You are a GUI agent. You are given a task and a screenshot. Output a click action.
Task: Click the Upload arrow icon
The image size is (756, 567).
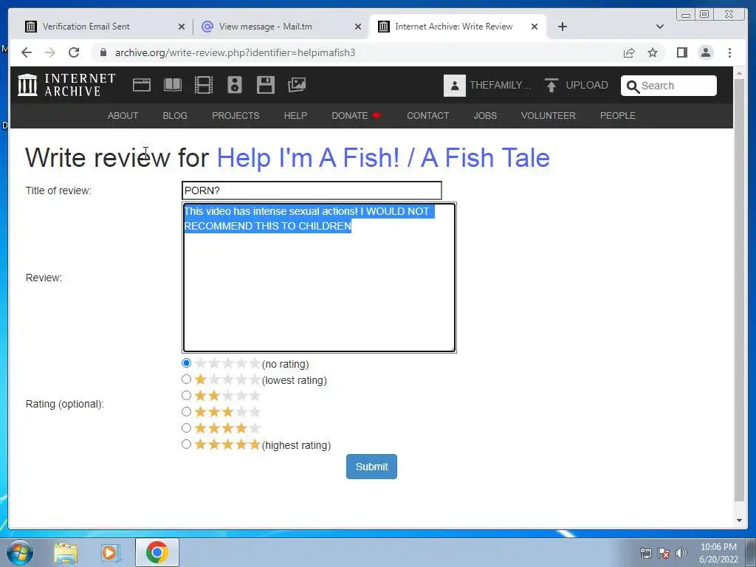(551, 86)
